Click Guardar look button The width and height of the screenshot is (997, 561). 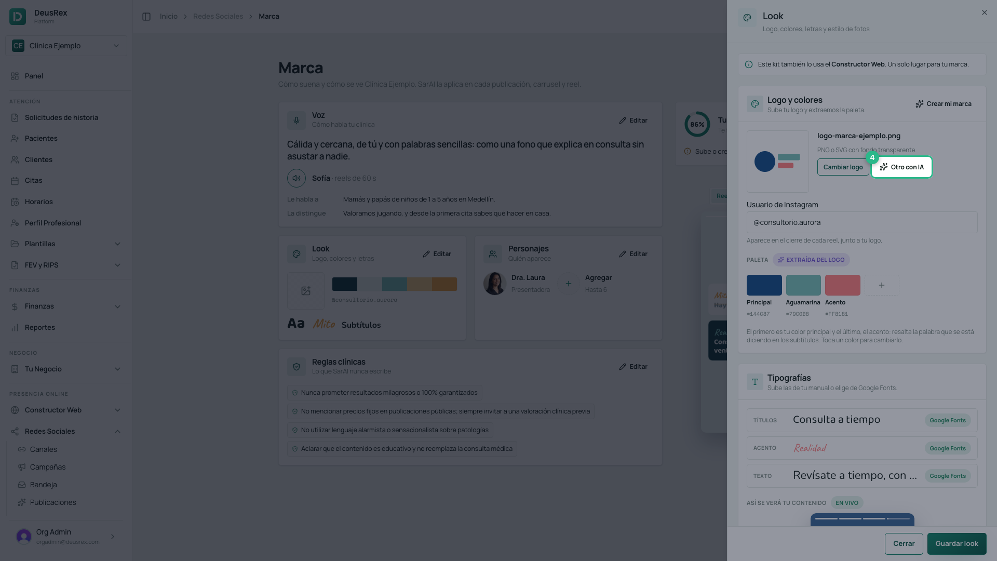[x=957, y=544]
